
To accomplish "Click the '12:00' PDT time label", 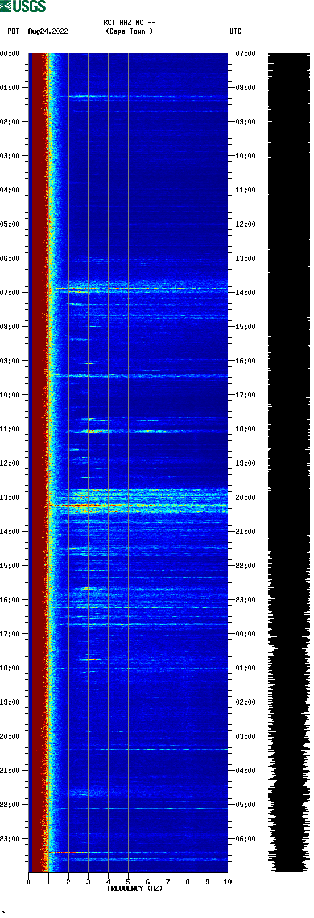I will tap(10, 463).
